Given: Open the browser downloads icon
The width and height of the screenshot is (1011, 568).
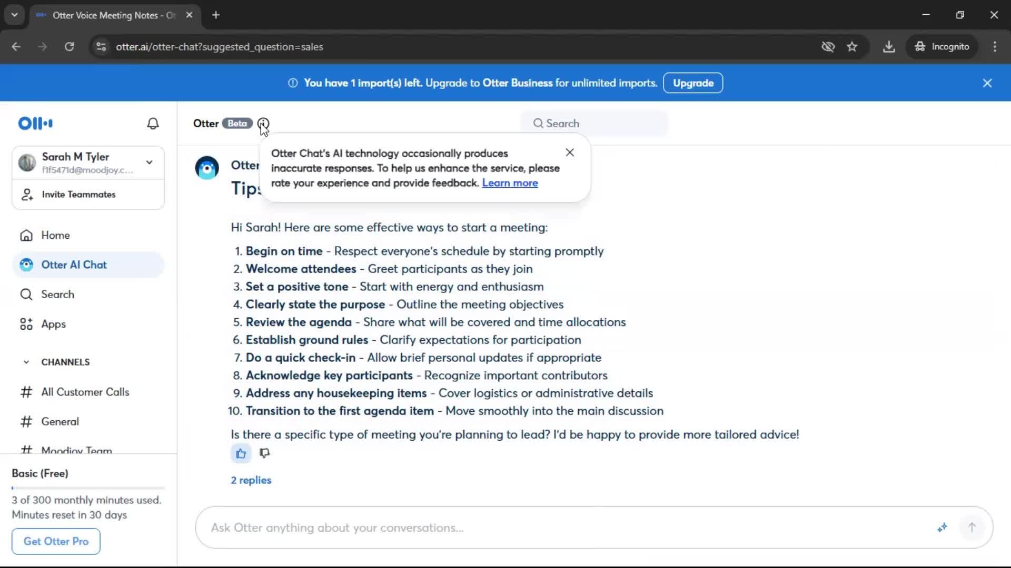Looking at the screenshot, I should coord(889,47).
